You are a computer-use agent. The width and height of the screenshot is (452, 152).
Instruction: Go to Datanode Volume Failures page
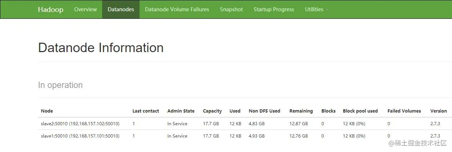pos(177,9)
